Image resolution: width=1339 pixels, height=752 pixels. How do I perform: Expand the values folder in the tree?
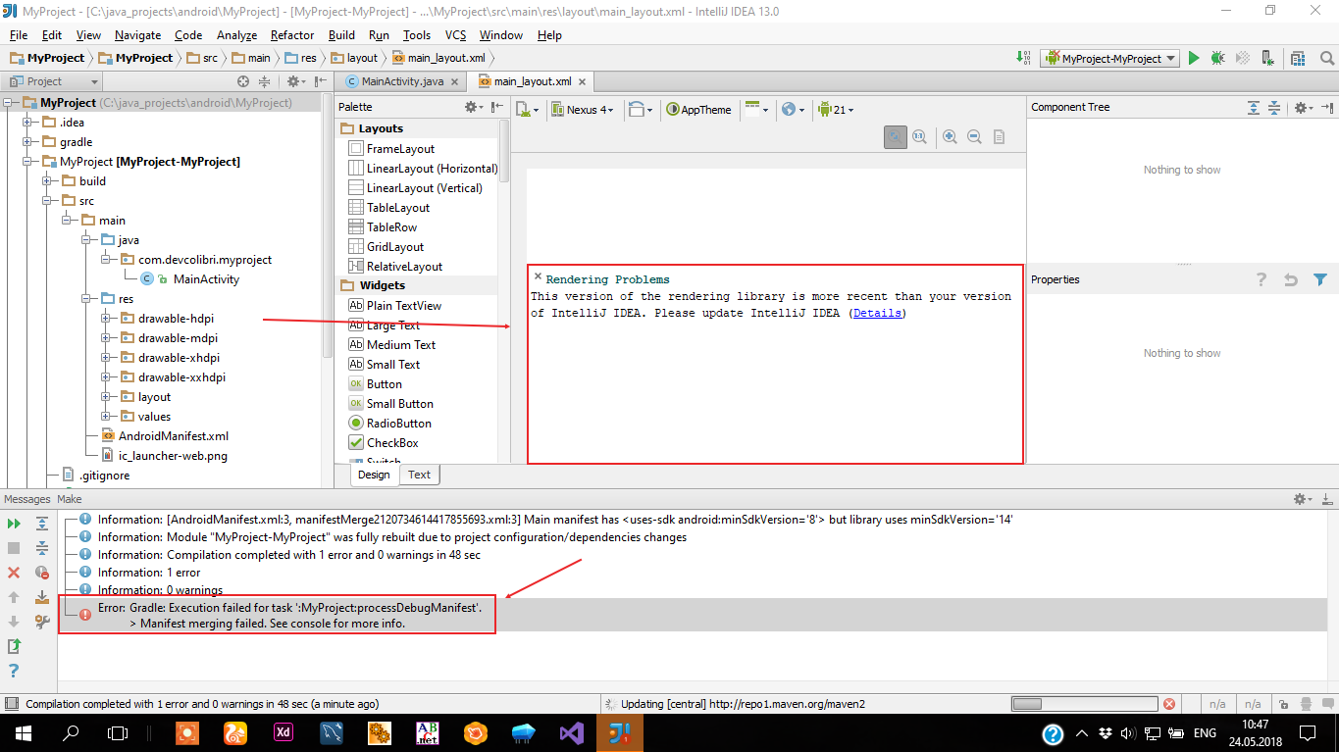pos(106,417)
